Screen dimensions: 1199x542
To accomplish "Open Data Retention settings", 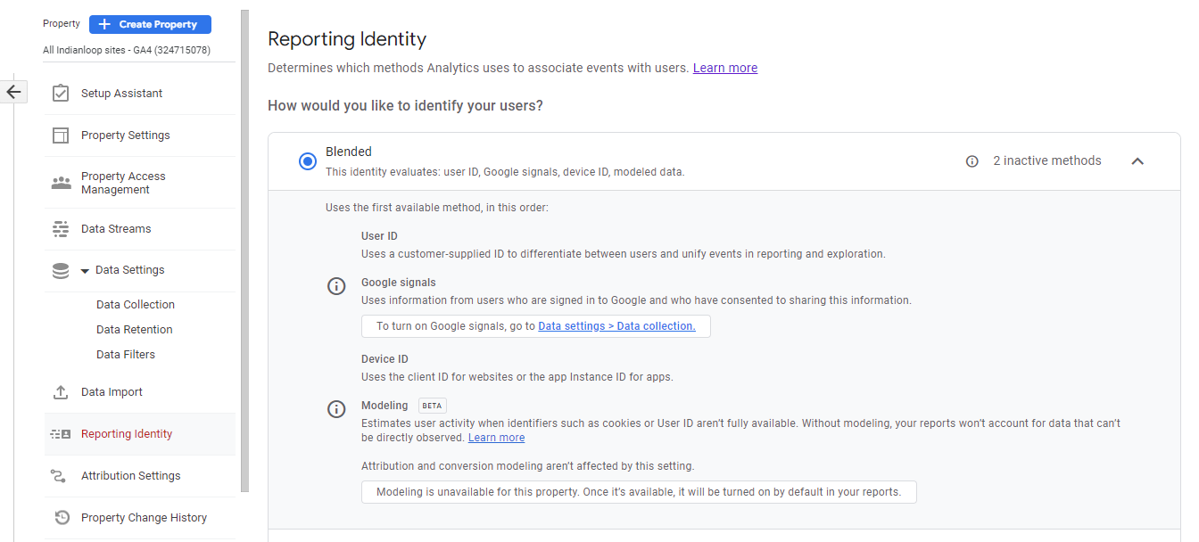I will 135,330.
